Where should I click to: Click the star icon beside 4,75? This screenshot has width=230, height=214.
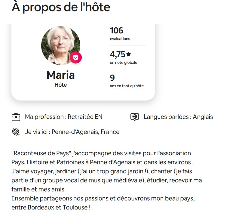tap(129, 54)
